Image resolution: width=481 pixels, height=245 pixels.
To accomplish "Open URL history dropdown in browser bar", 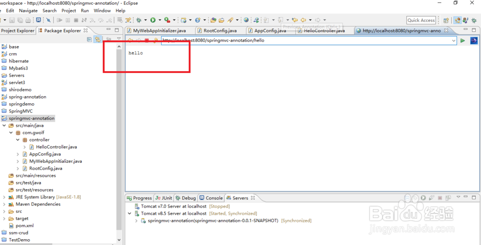I will coord(454,40).
